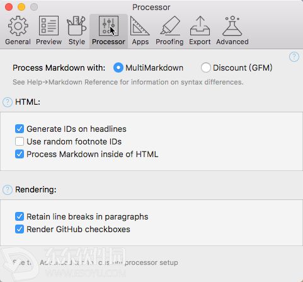Select the MultiMarkdown radio button
Image resolution: width=303 pixels, height=282 pixels.
tap(118, 68)
